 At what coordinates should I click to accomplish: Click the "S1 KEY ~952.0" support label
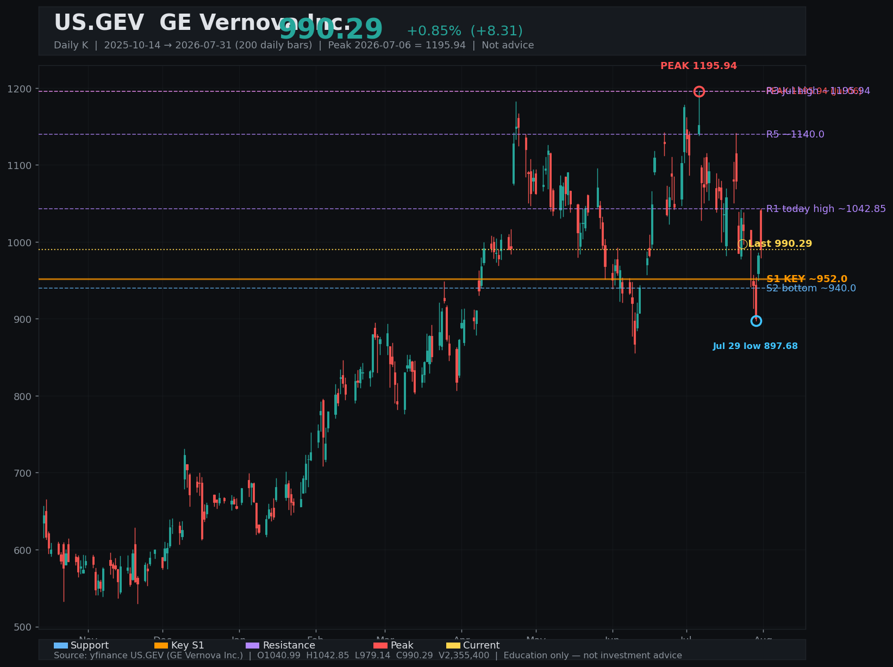coord(807,279)
